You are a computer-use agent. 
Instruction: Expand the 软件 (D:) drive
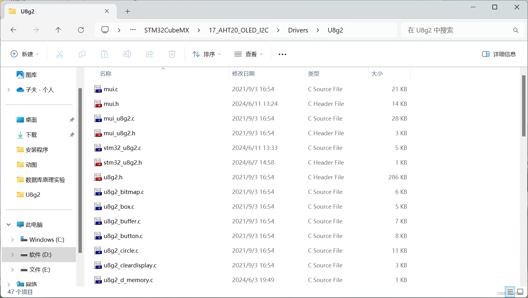(12, 255)
